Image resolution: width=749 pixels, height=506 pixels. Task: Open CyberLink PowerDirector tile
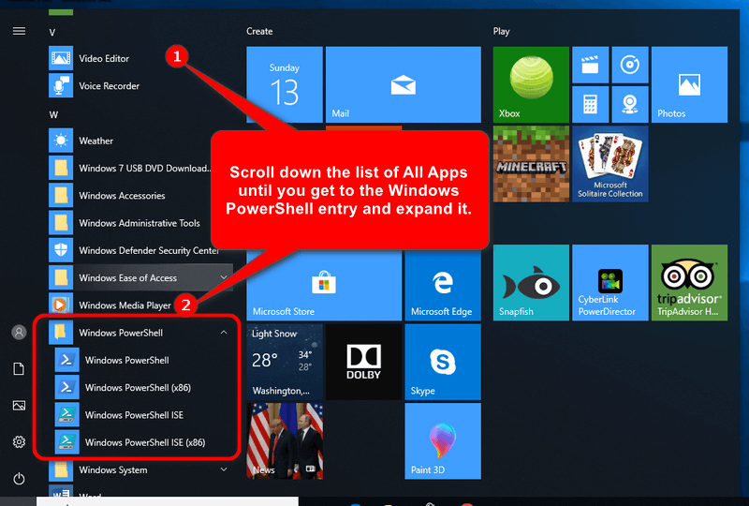[x=610, y=283]
